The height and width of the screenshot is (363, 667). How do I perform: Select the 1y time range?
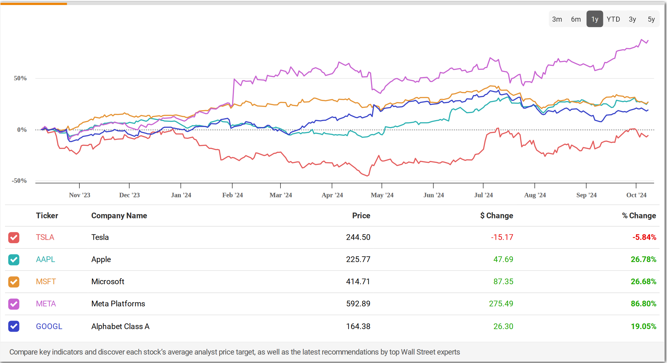[x=595, y=19]
